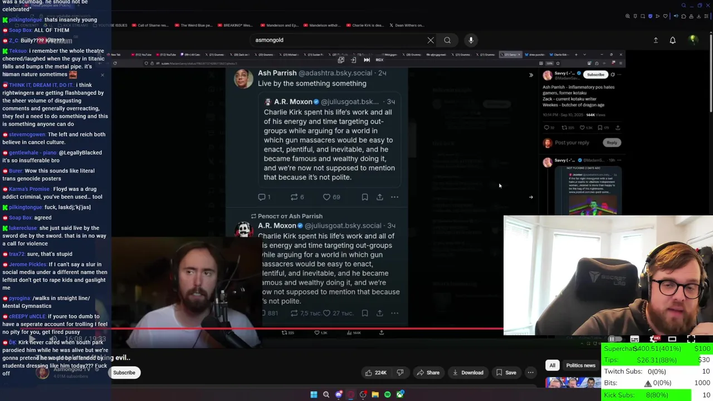Image resolution: width=713 pixels, height=401 pixels.
Task: Open the Charlie Kirk is dea bookmark
Action: click(364, 25)
